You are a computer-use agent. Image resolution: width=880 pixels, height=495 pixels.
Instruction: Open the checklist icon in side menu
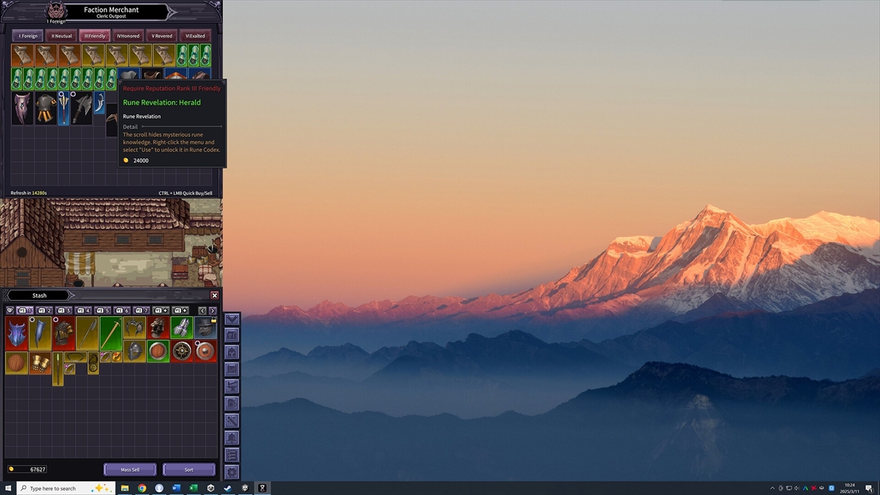(232, 455)
